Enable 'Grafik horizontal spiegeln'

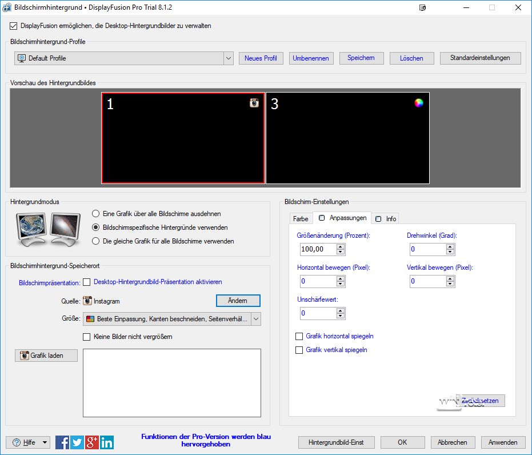(x=299, y=336)
